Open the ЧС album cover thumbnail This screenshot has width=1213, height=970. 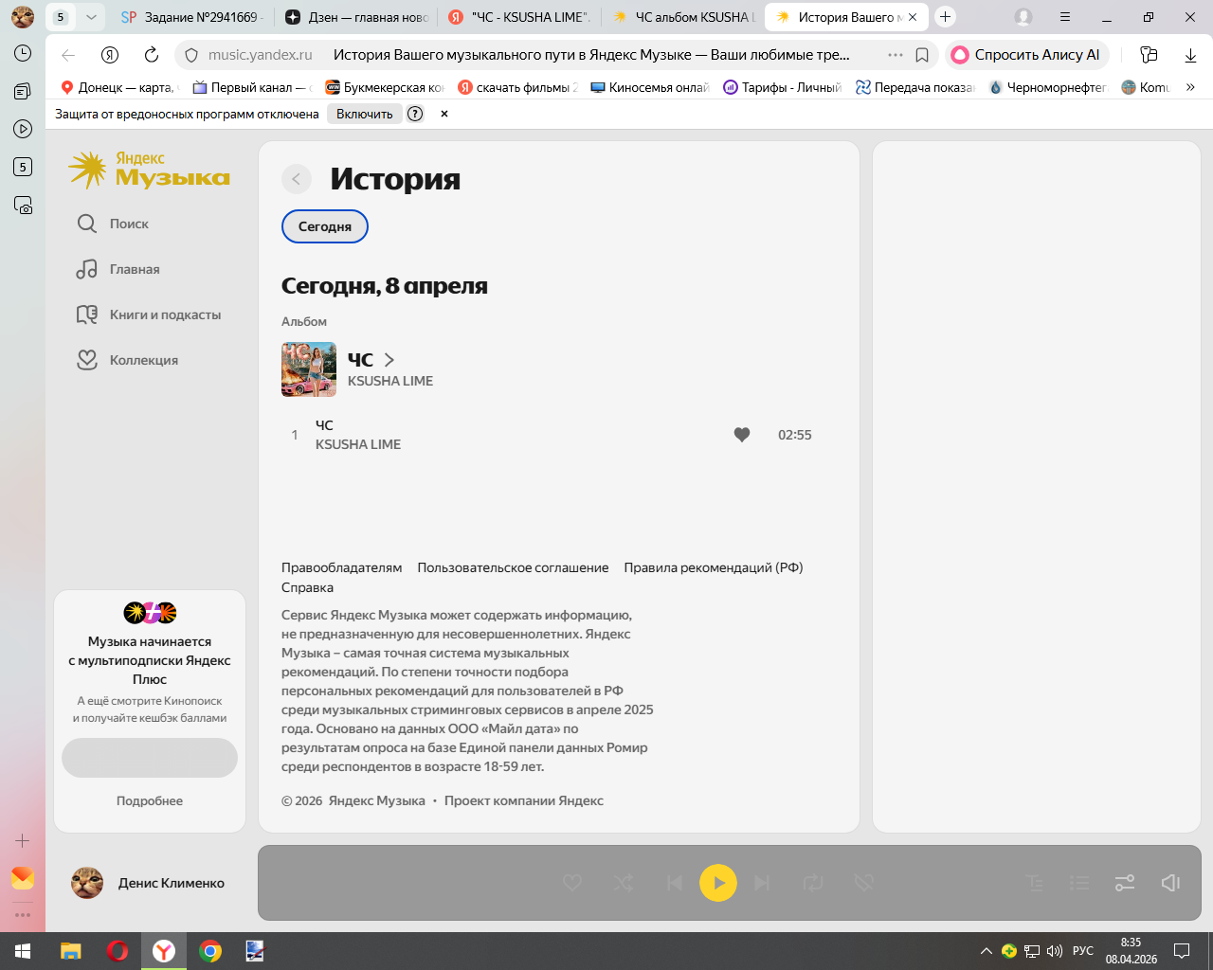tap(309, 369)
